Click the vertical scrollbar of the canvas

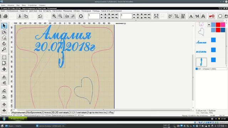[x=193, y=78]
